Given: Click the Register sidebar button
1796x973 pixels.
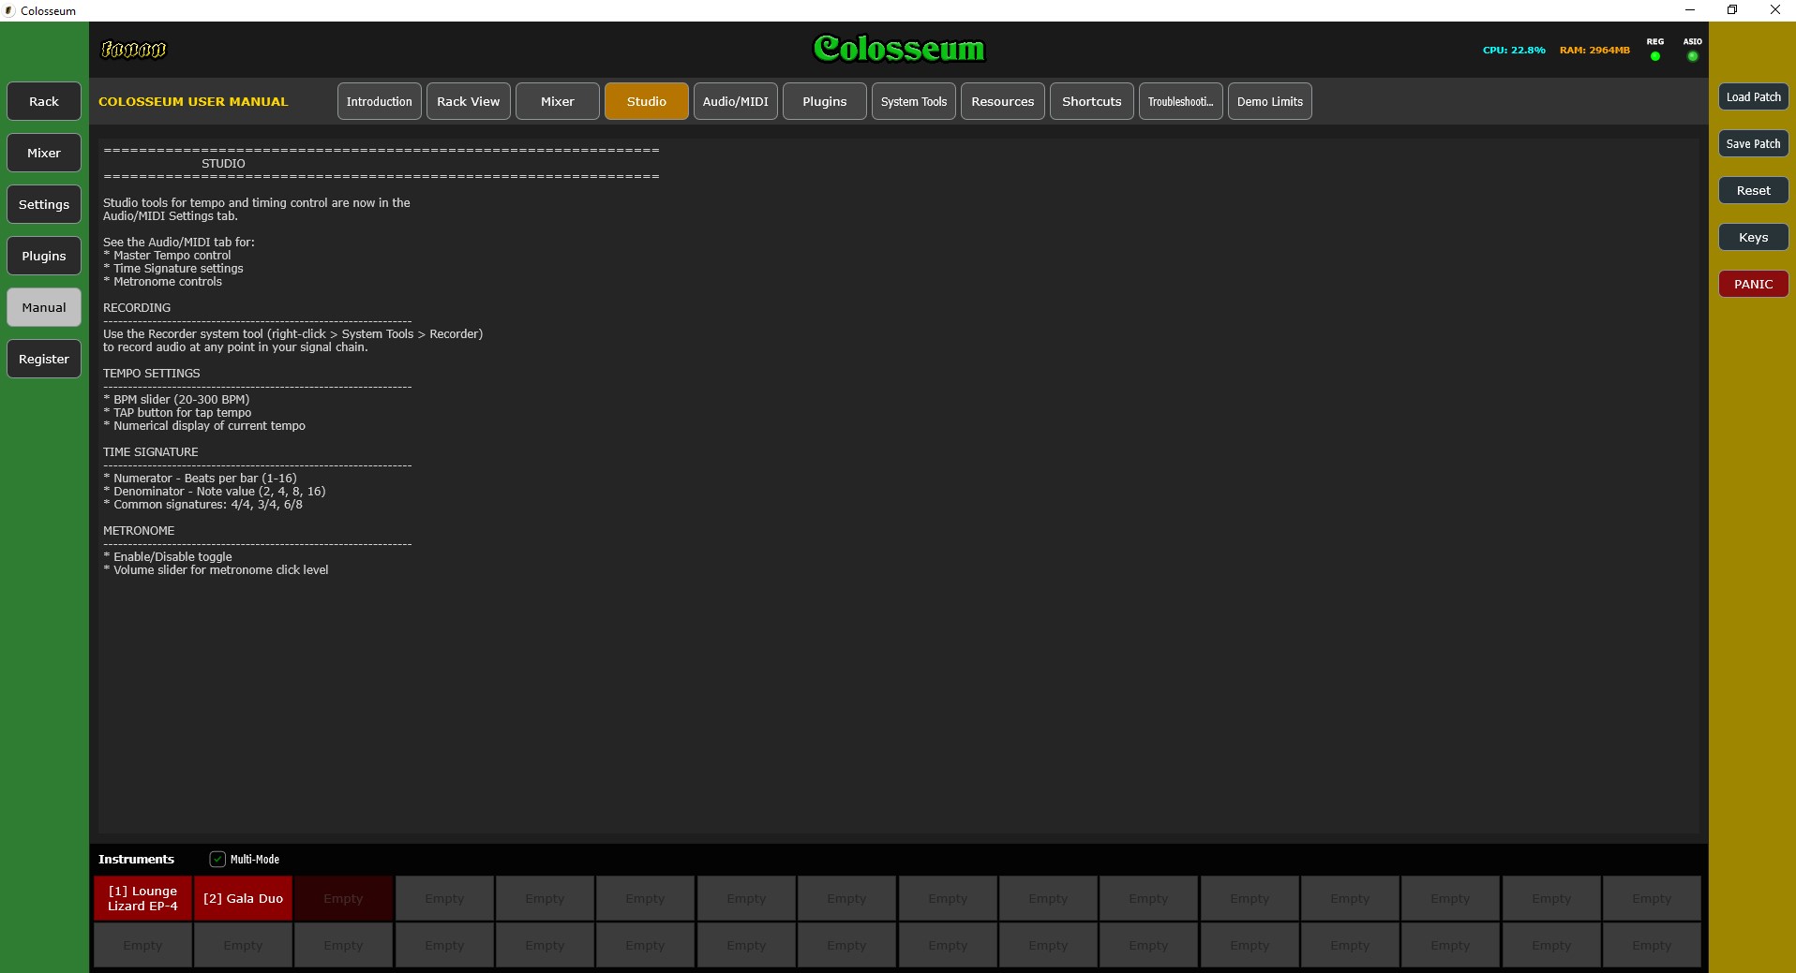Looking at the screenshot, I should (x=44, y=359).
